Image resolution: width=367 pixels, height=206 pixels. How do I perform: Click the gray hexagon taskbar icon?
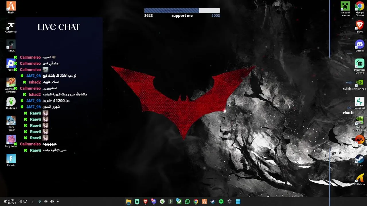coord(229,201)
